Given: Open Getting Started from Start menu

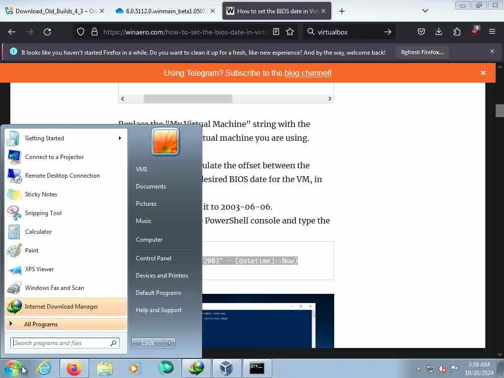Looking at the screenshot, I should click(65, 138).
